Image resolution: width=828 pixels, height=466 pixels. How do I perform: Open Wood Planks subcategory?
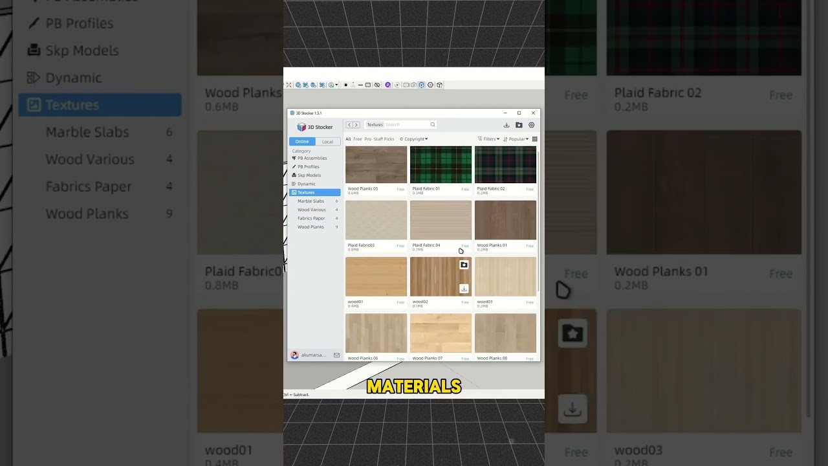click(315, 227)
